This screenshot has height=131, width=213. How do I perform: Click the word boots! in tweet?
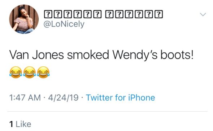coord(177,55)
